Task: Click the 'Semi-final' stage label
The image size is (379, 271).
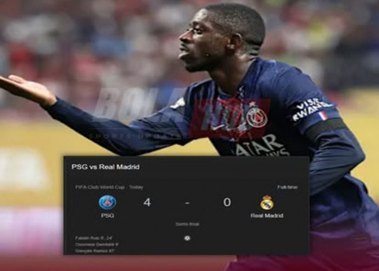Action: (x=187, y=224)
